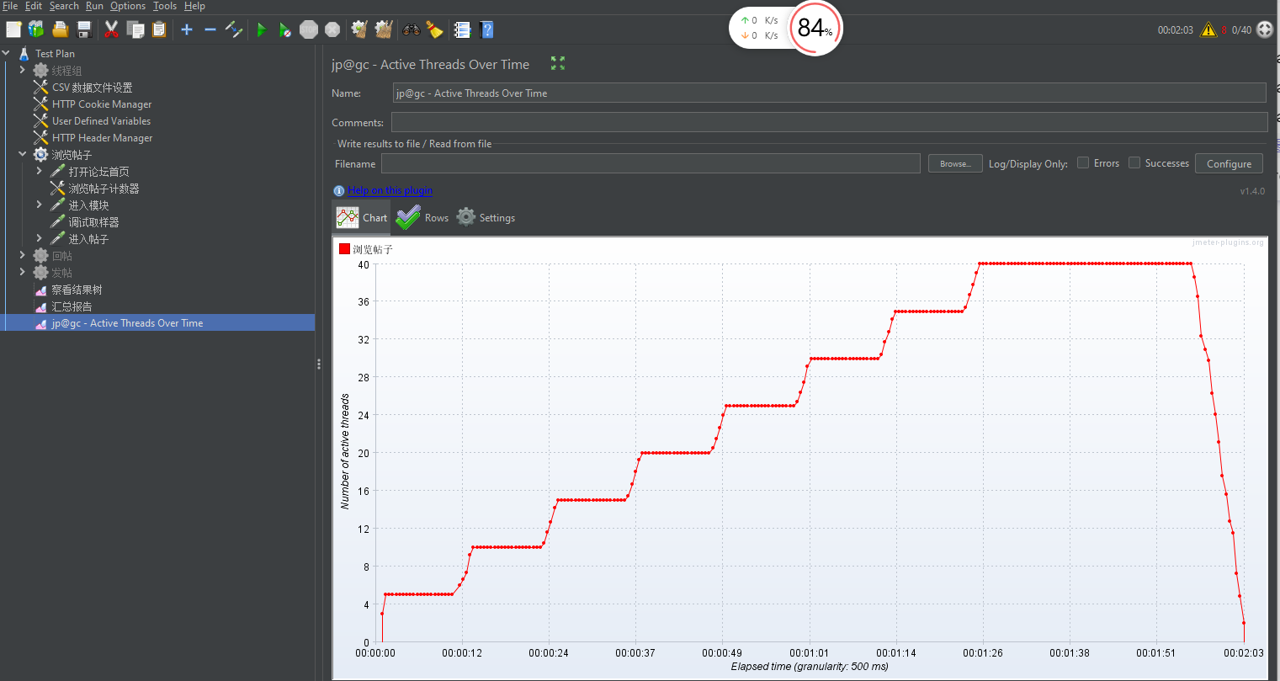Expand the 线程组 thread group node
The height and width of the screenshot is (681, 1280).
tap(23, 70)
